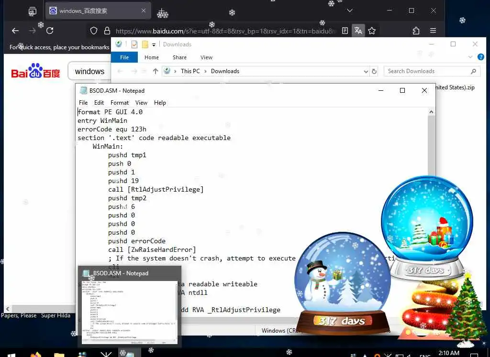View site security padlock info

point(107,31)
